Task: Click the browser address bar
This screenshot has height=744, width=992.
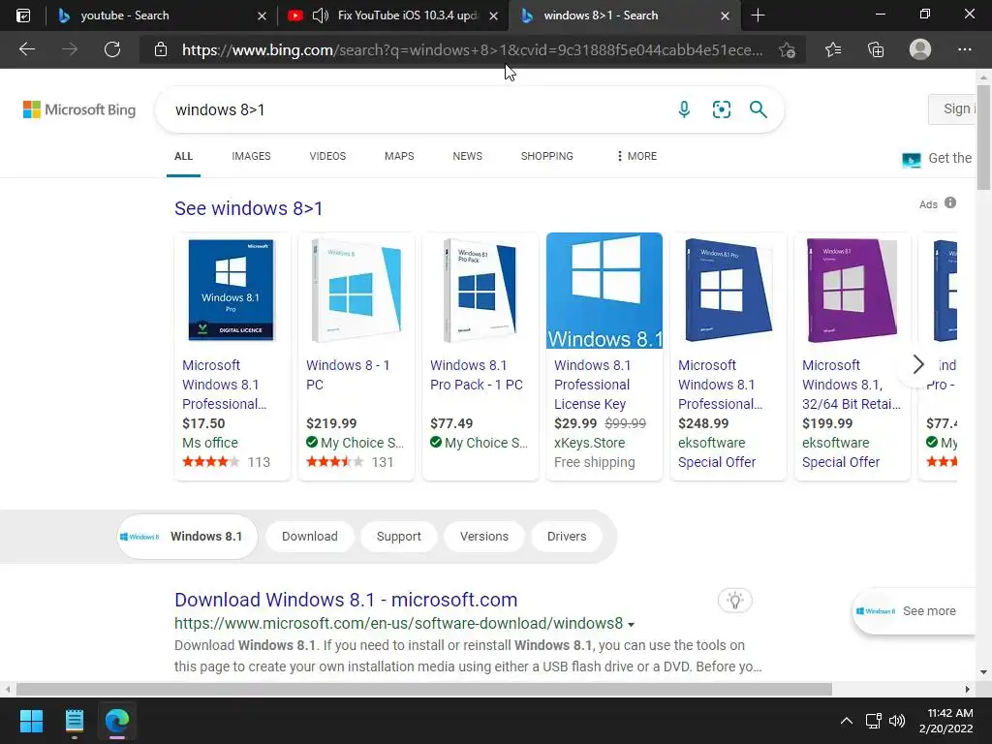Action: (x=472, y=49)
